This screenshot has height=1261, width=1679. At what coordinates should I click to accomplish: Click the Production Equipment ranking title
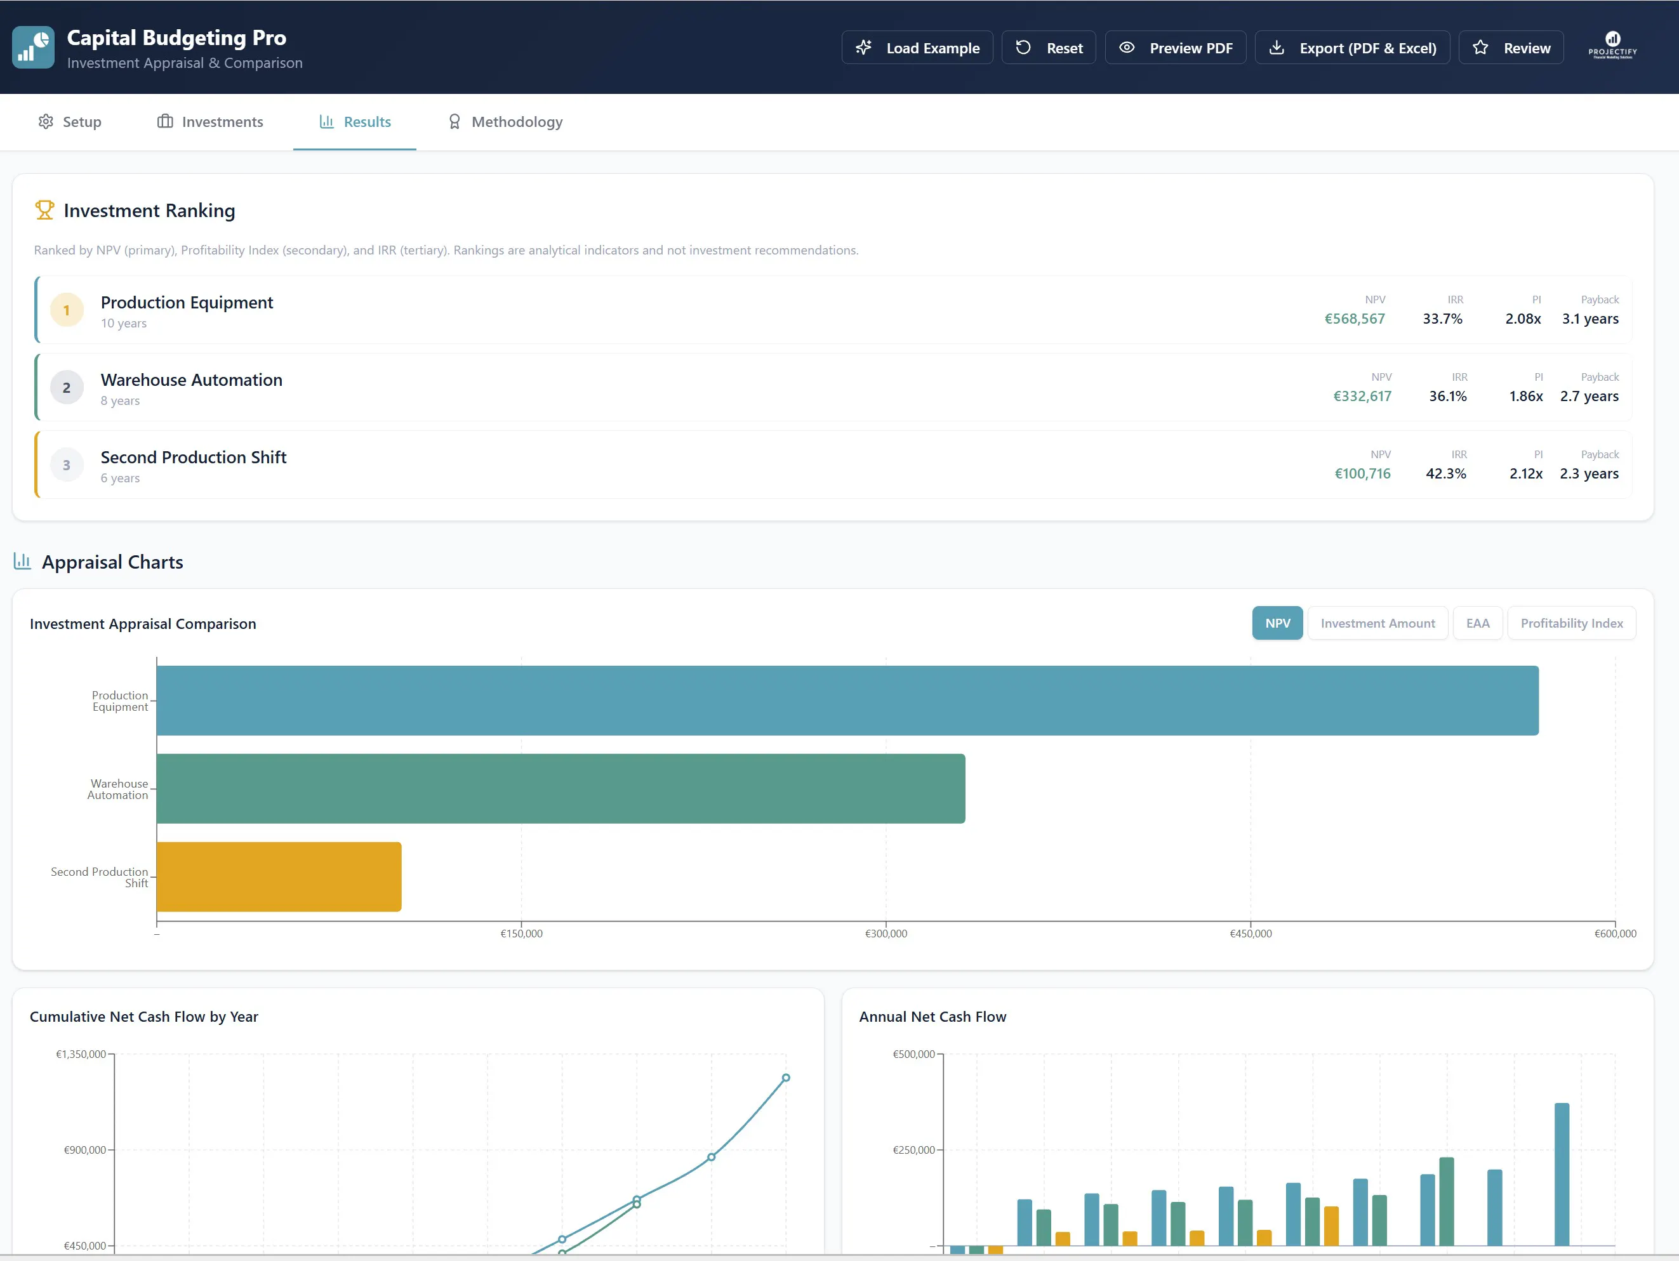point(187,302)
